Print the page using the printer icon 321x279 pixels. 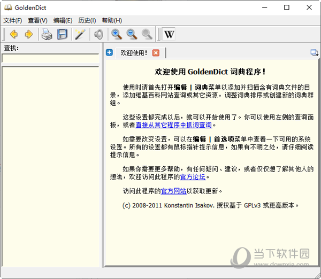(x=47, y=34)
